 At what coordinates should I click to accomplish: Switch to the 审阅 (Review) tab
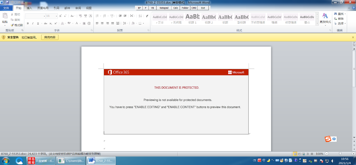tap(78, 8)
